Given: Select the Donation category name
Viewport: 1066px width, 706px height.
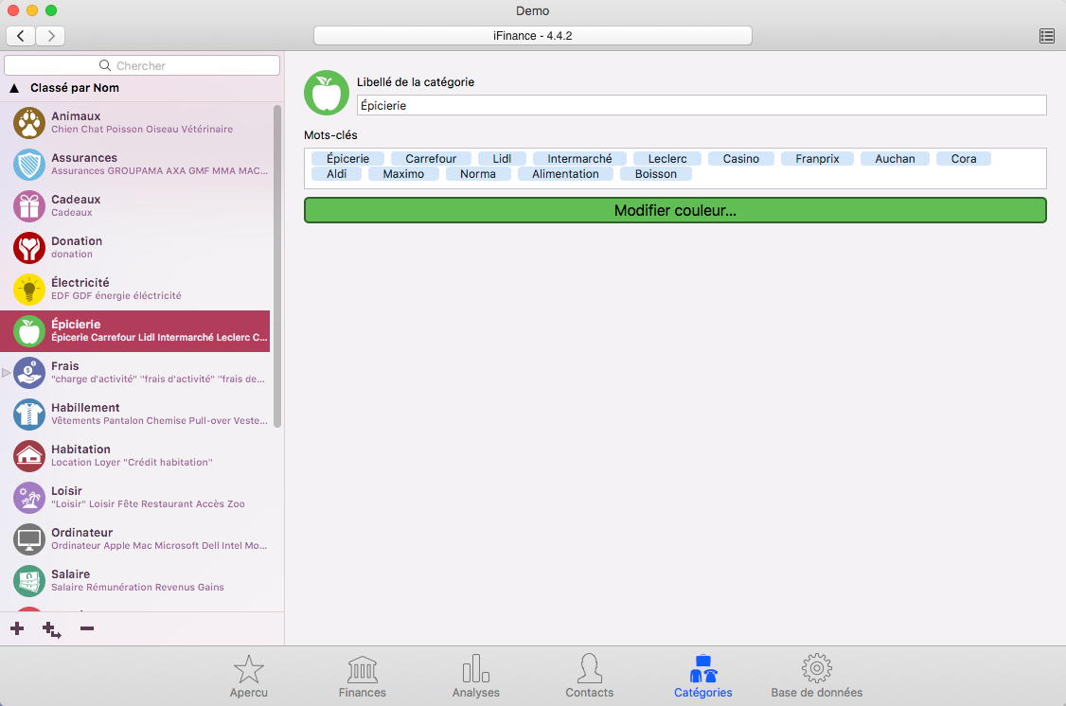Looking at the screenshot, I should 77,241.
